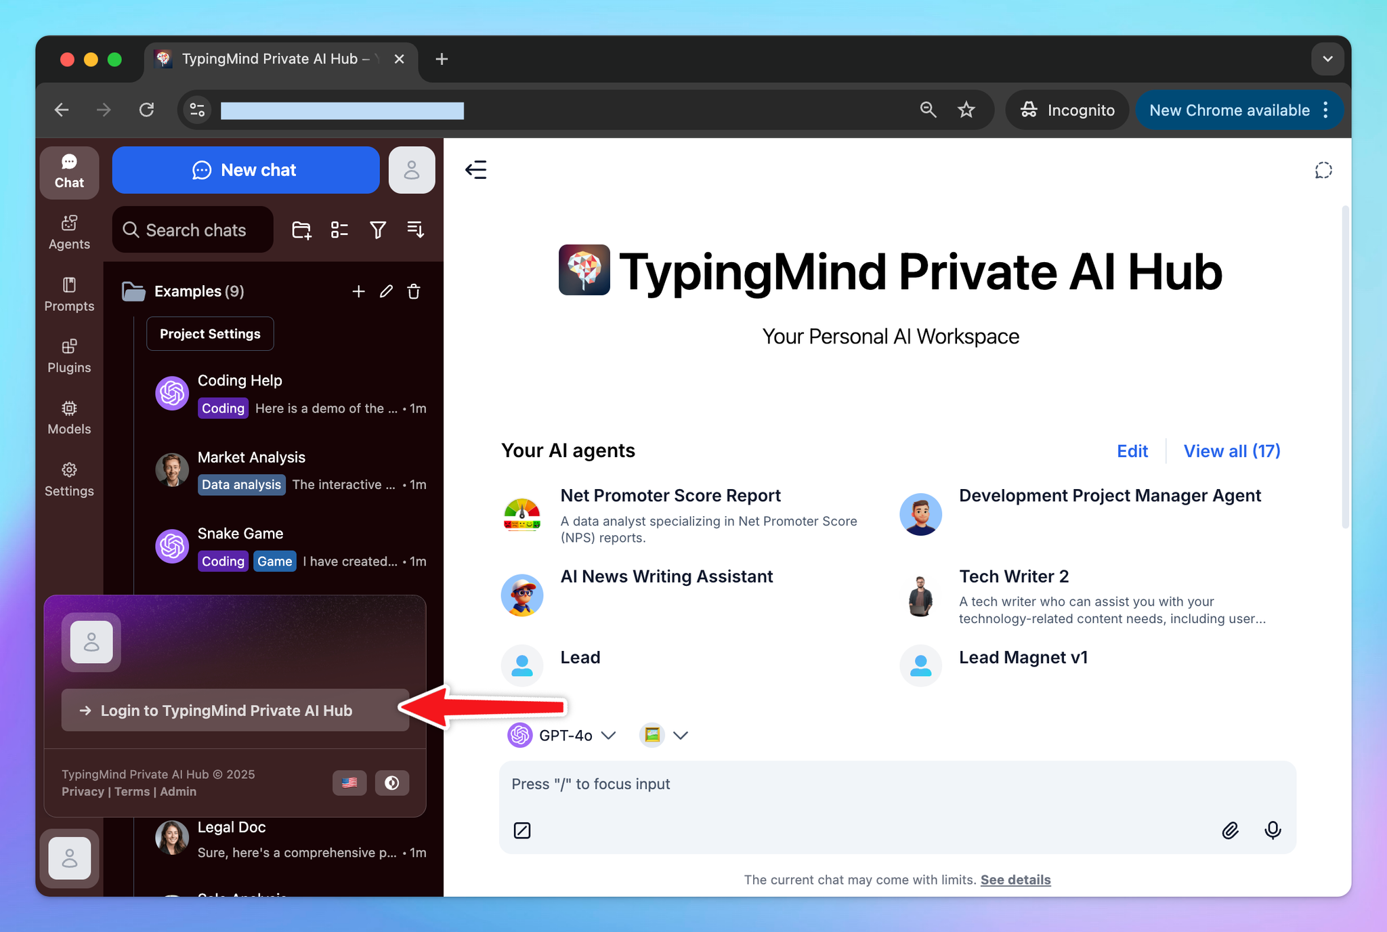
Task: Click the multi-select chats list icon
Action: (x=339, y=230)
